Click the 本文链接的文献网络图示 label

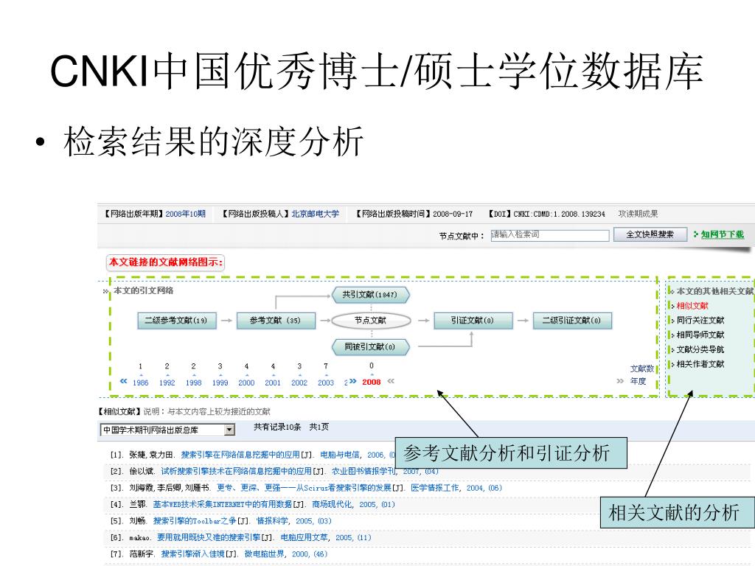[166, 262]
